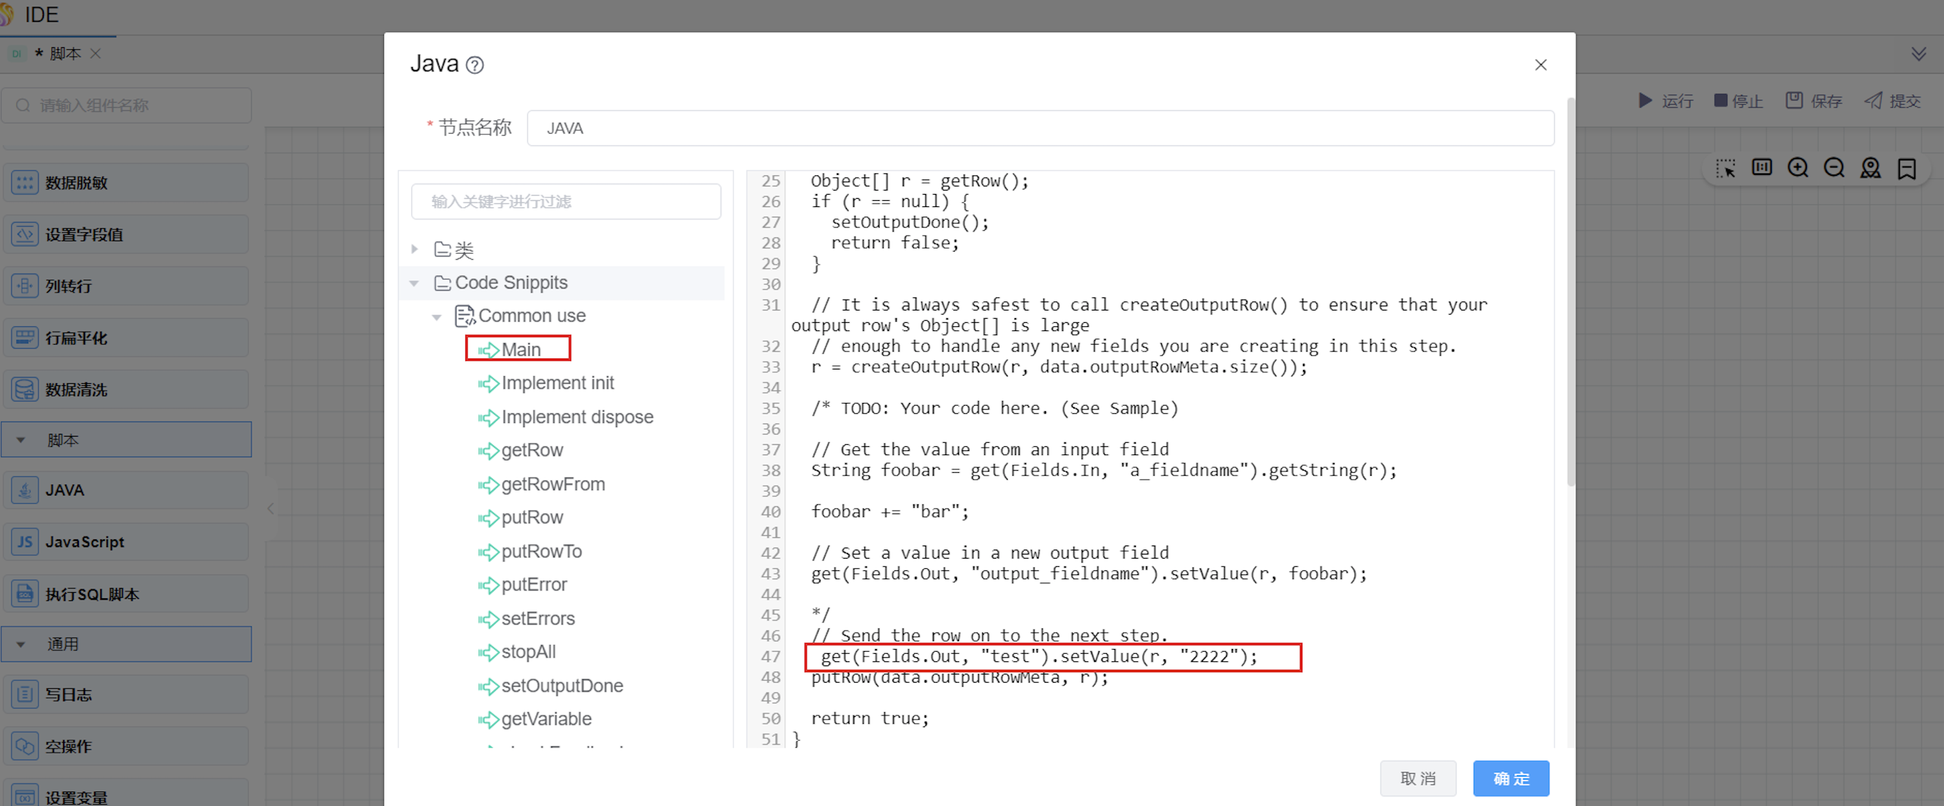
Task: Switch to the 脚本 tab
Action: click(64, 53)
